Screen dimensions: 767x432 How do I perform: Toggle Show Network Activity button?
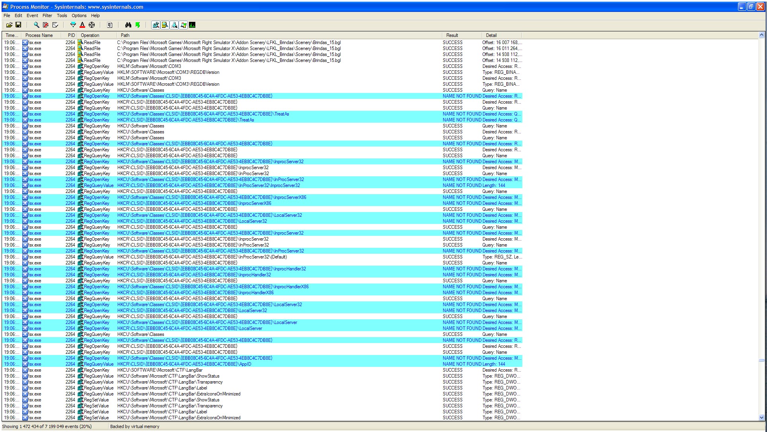174,25
